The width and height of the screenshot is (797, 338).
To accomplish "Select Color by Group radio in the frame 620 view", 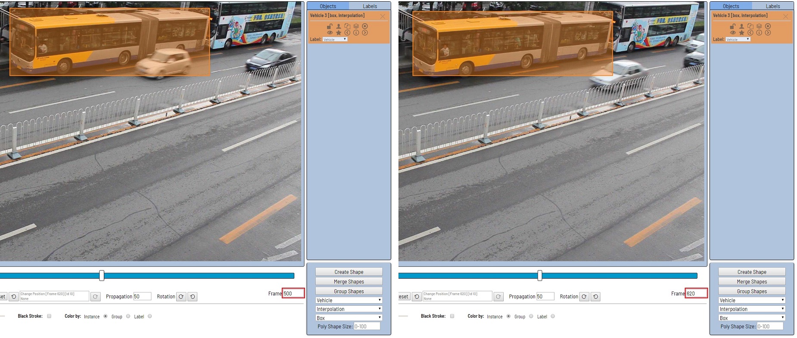I will (531, 316).
